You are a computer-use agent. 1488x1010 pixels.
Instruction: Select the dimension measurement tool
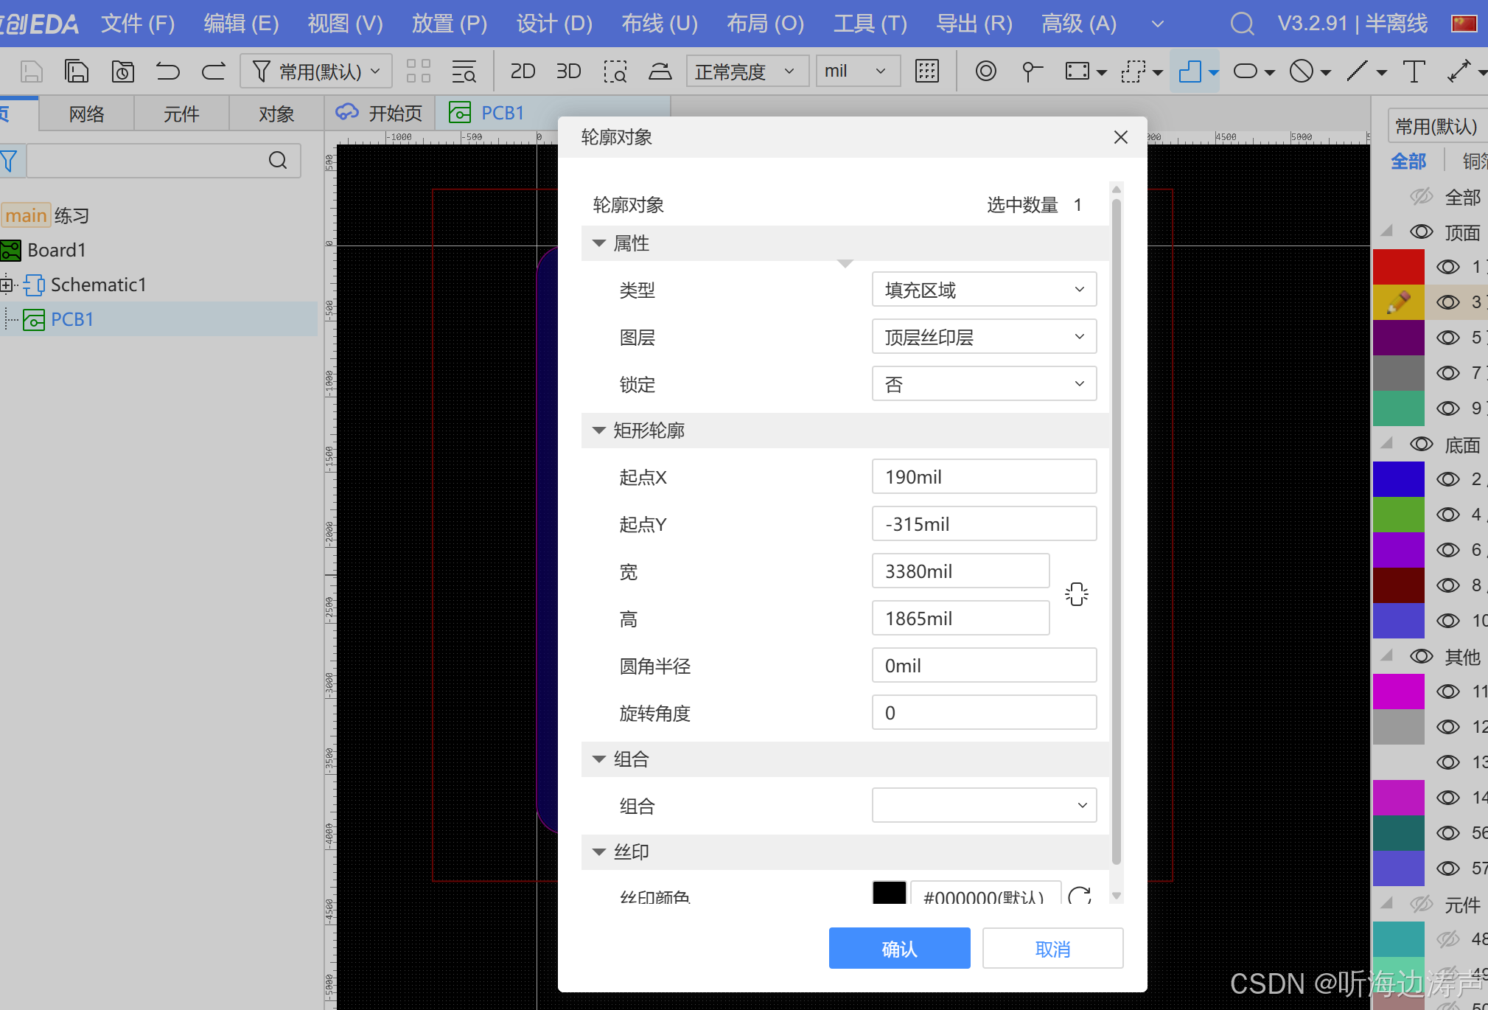coord(1459,72)
